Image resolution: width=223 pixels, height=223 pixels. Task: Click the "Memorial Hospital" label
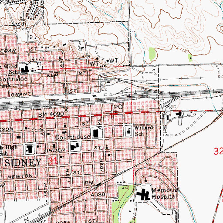[166, 193]
